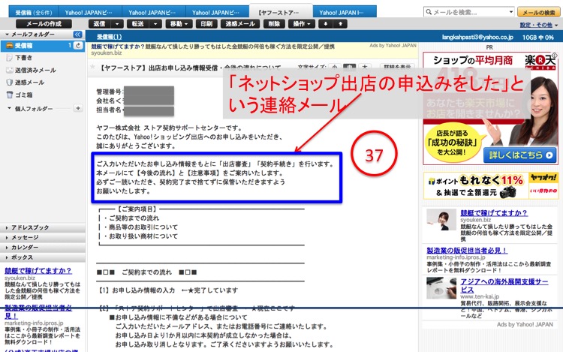
Task: Open the forward options dropdown arrow
Action: 155,24
